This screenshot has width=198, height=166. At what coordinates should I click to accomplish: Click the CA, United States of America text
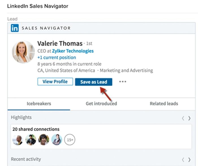click(x=66, y=70)
